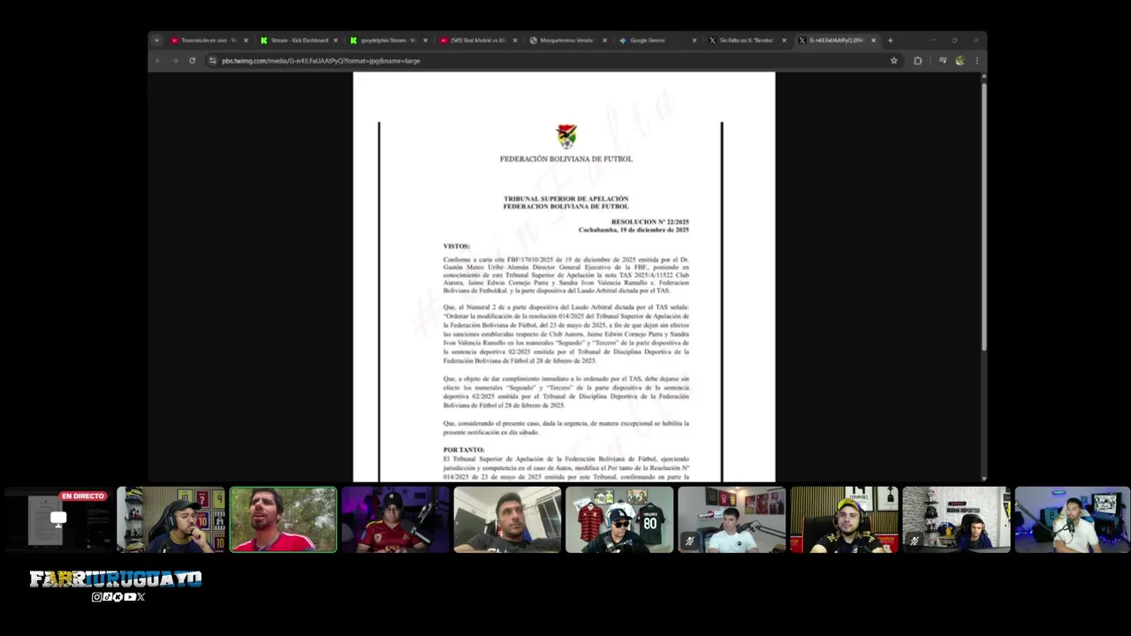Switch to the gxsydelphin Stream tab

point(388,40)
